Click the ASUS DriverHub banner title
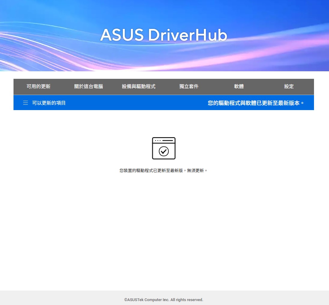The image size is (329, 305). click(164, 35)
